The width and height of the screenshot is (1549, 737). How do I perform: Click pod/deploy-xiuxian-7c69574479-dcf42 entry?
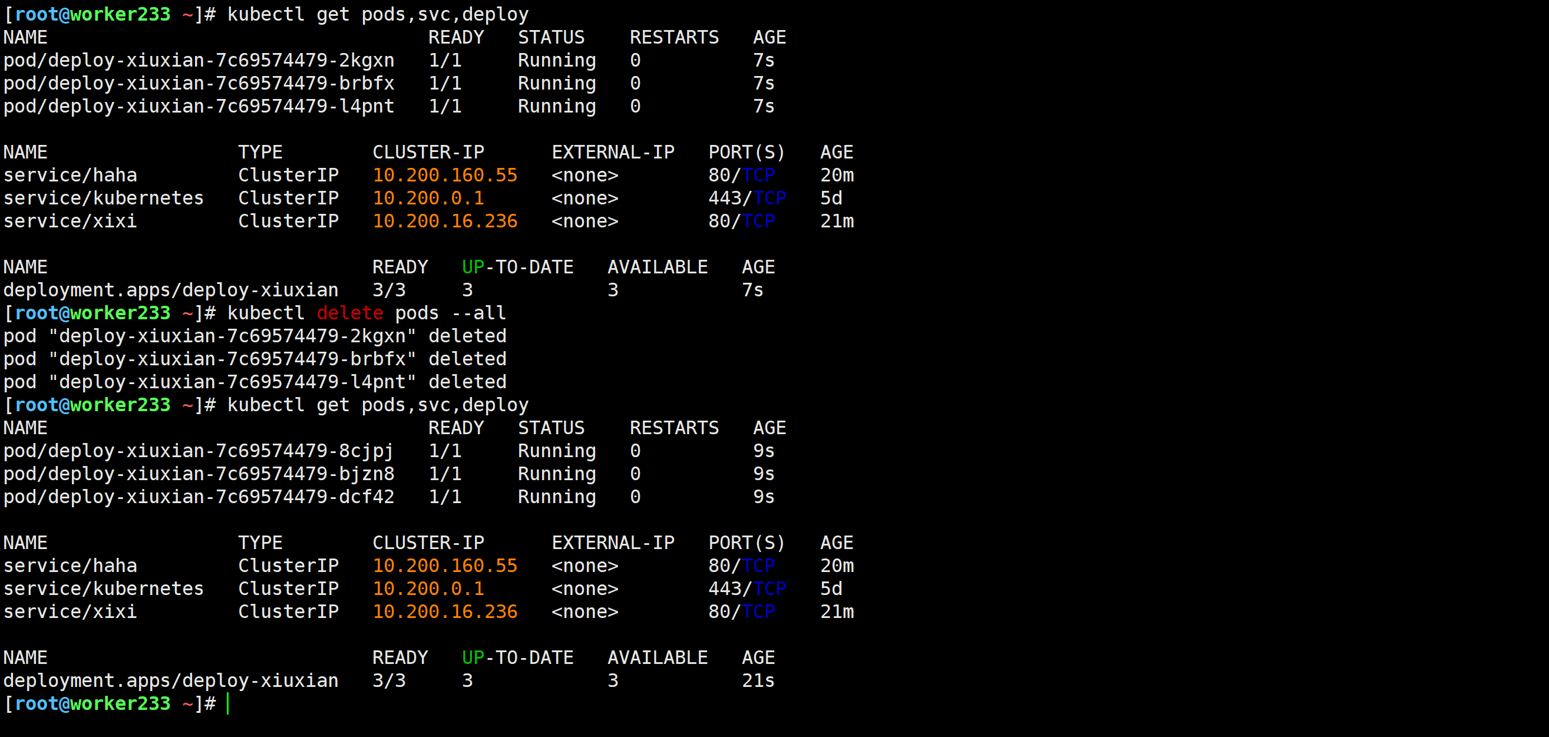tap(199, 497)
